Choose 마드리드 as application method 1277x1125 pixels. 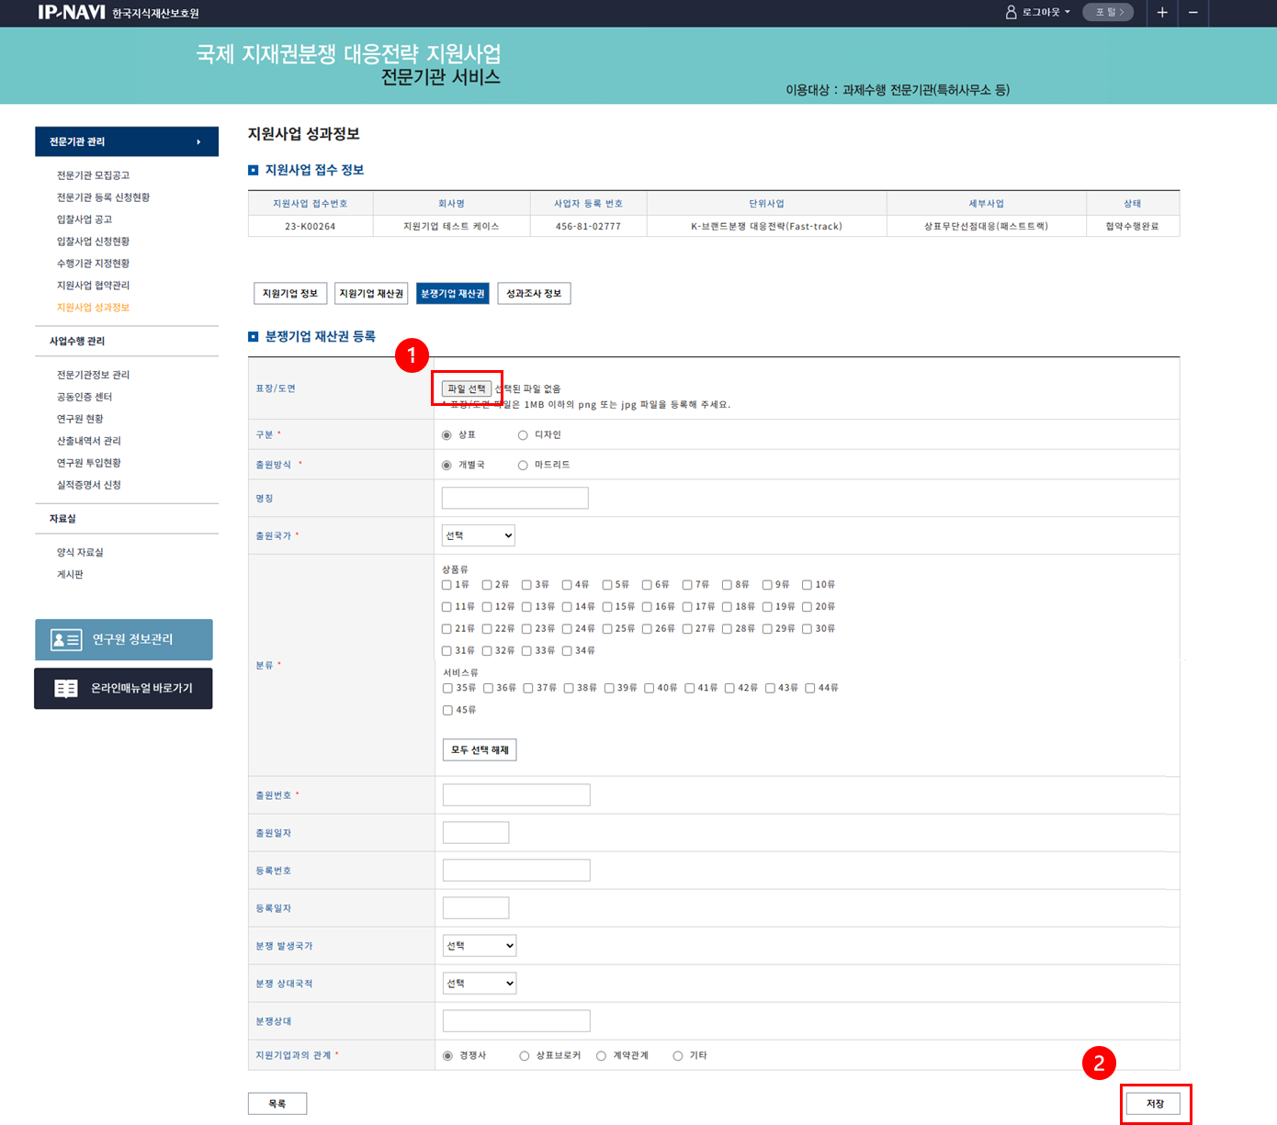[523, 466]
